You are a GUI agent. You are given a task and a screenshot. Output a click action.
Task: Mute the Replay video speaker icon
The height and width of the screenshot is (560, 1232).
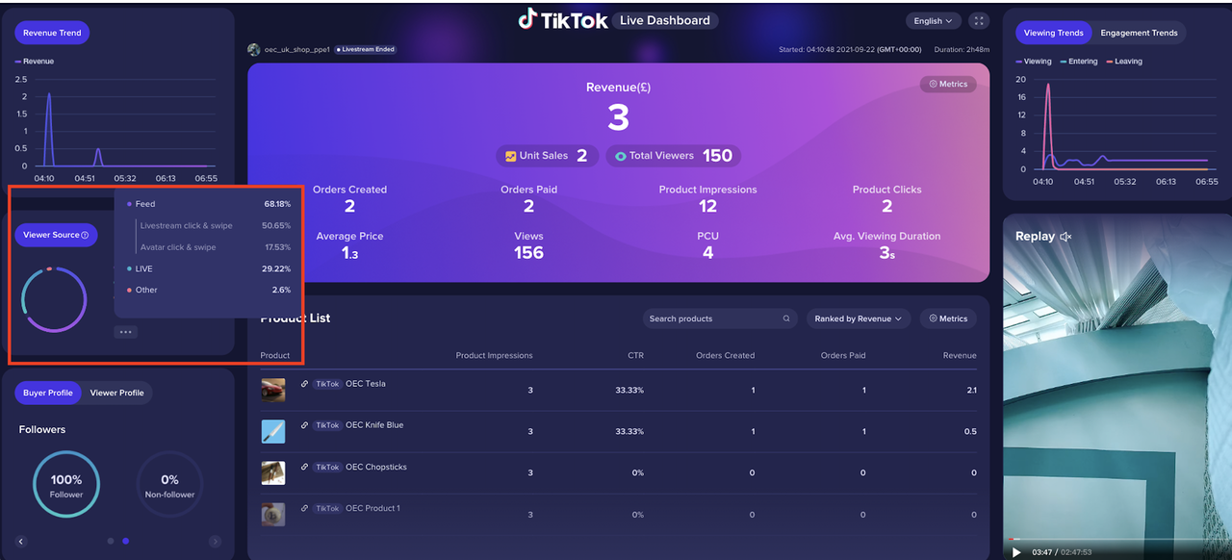(1065, 237)
